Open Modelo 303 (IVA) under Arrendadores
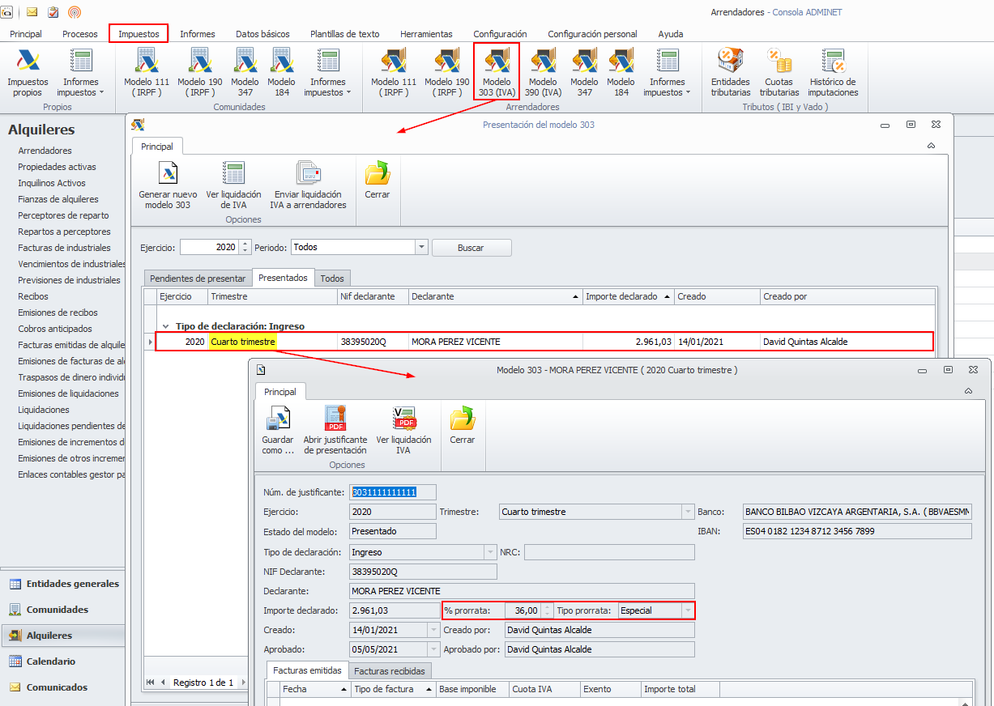Viewport: 994px width, 706px height. click(497, 73)
